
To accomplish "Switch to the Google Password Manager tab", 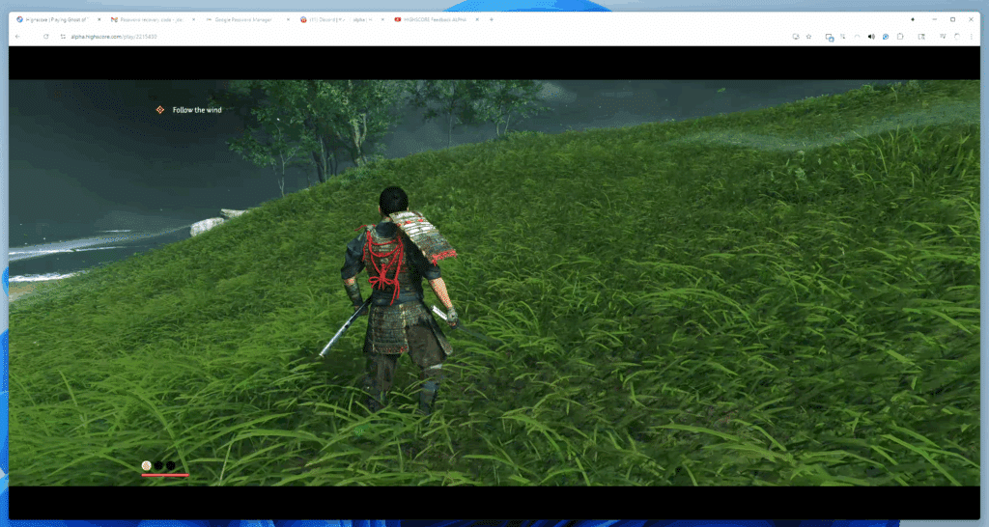I will (246, 19).
